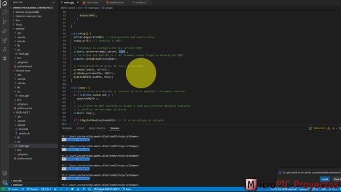Viewport: 341px width, 192px height.
Task: Open the TERMINAL panel tab
Action: tap(115, 129)
